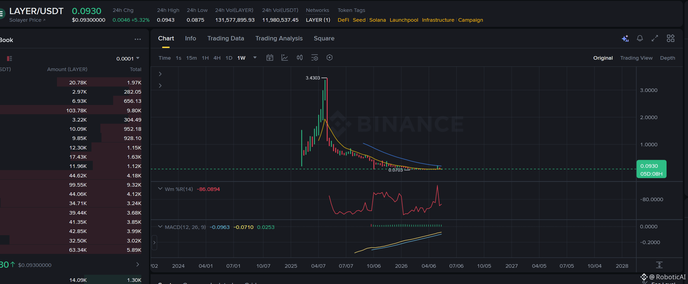
Task: Select the 1W interval
Action: point(241,58)
